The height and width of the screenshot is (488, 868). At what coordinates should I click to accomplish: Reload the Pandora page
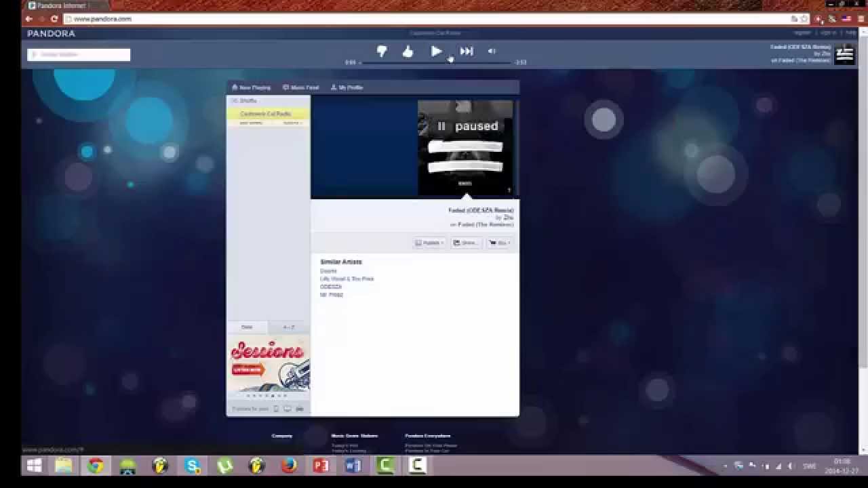tap(54, 19)
